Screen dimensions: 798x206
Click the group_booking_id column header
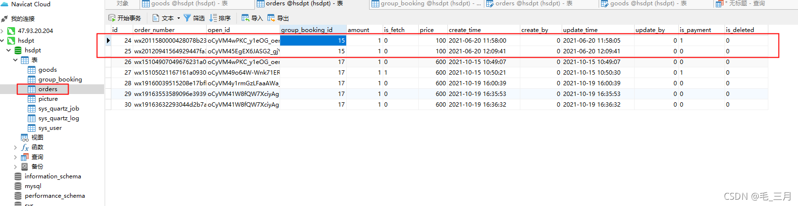[313, 30]
